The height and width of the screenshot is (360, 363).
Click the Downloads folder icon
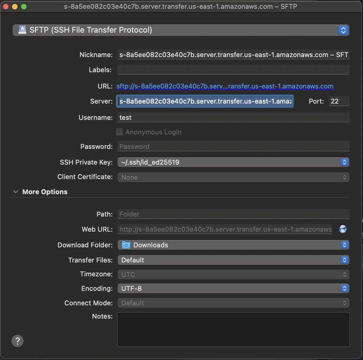tap(126, 245)
